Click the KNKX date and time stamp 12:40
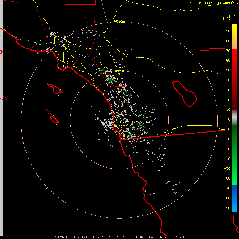The width and height of the screenshot is (239, 239). click(161, 237)
